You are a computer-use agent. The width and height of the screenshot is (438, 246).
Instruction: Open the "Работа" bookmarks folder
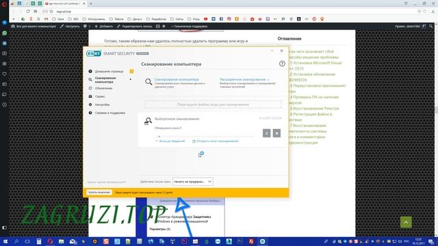point(116,19)
